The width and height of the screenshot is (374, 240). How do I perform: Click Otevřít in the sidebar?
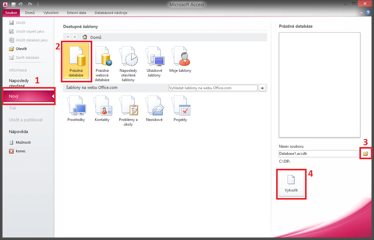[x=18, y=49]
